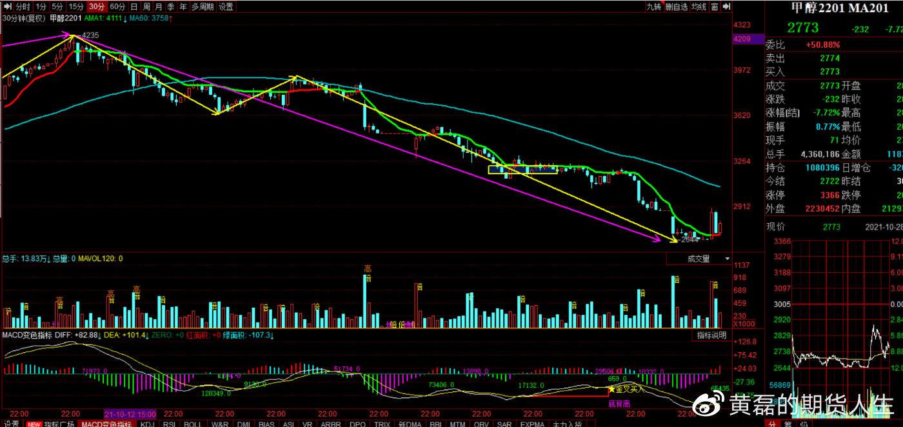This screenshot has height=427, width=903.
Task: Click the NEW badge beside 指标广场
Action: pos(34,424)
